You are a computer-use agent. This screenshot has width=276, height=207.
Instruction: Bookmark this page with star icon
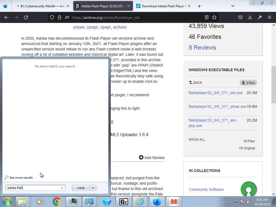click(x=214, y=17)
